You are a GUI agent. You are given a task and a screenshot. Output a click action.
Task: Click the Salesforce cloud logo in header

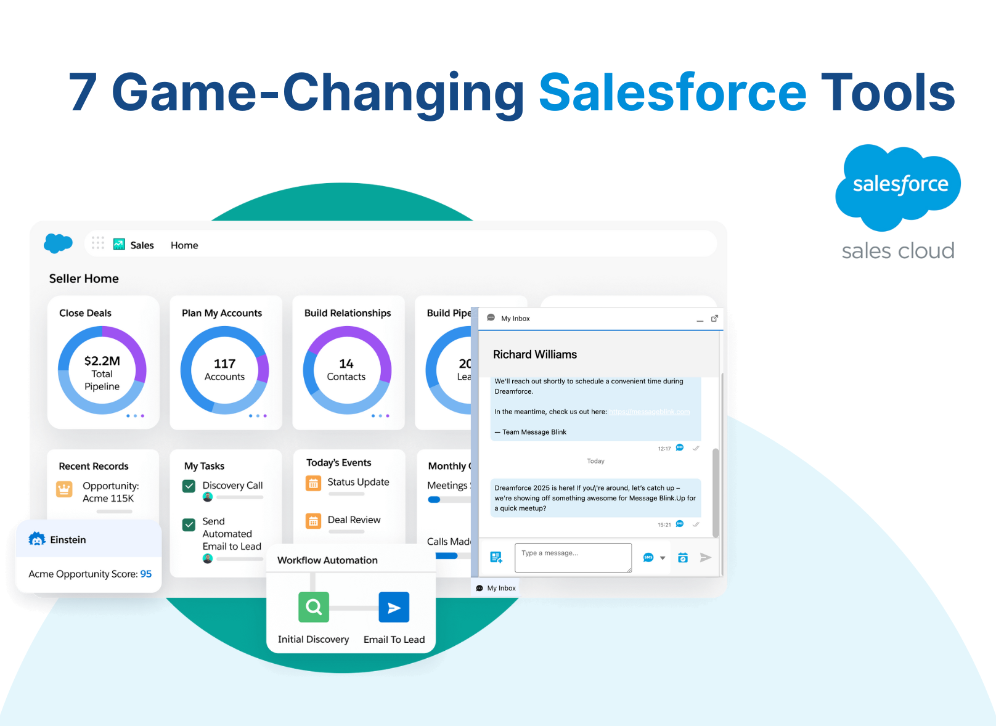pos(59,243)
